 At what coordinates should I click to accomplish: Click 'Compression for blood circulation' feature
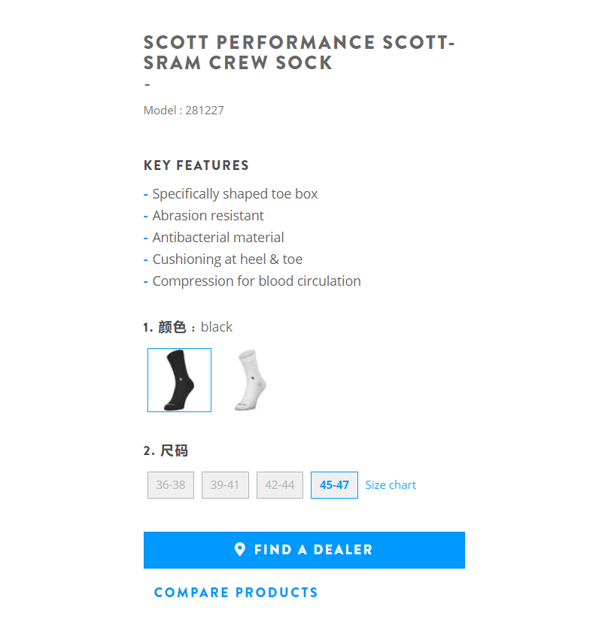point(257,281)
